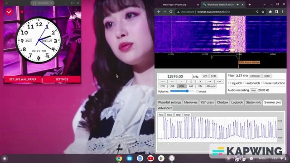Open YouTube from the shelf

[150, 158]
